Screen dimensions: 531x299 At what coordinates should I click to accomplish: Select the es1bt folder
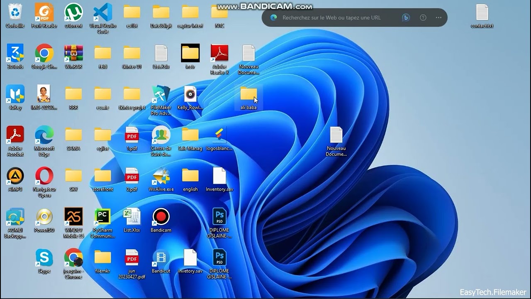[x=132, y=12]
